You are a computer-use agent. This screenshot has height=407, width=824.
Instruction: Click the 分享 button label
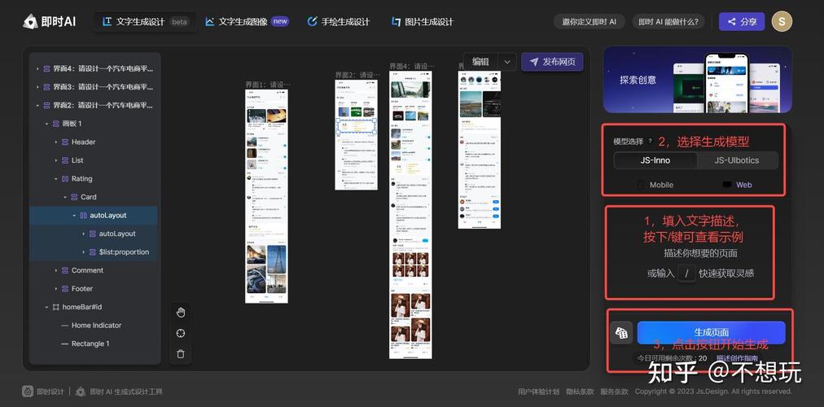[749, 21]
